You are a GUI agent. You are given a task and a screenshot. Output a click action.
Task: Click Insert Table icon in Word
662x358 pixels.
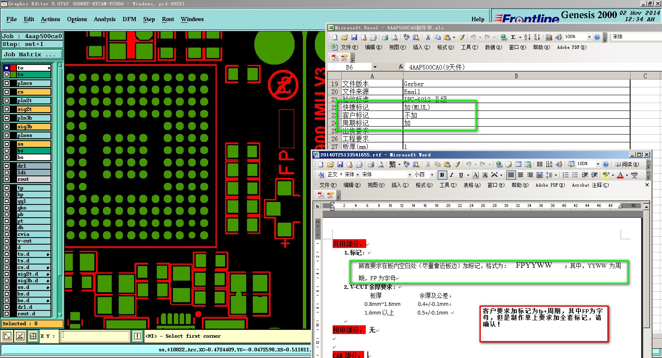coord(518,164)
